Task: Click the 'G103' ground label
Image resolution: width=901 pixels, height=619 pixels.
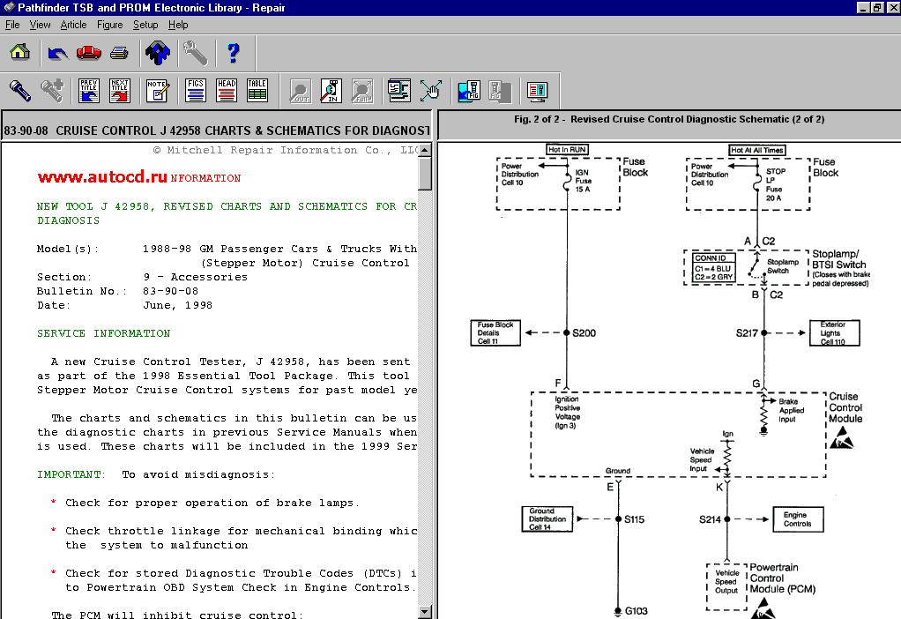Action: click(x=637, y=610)
